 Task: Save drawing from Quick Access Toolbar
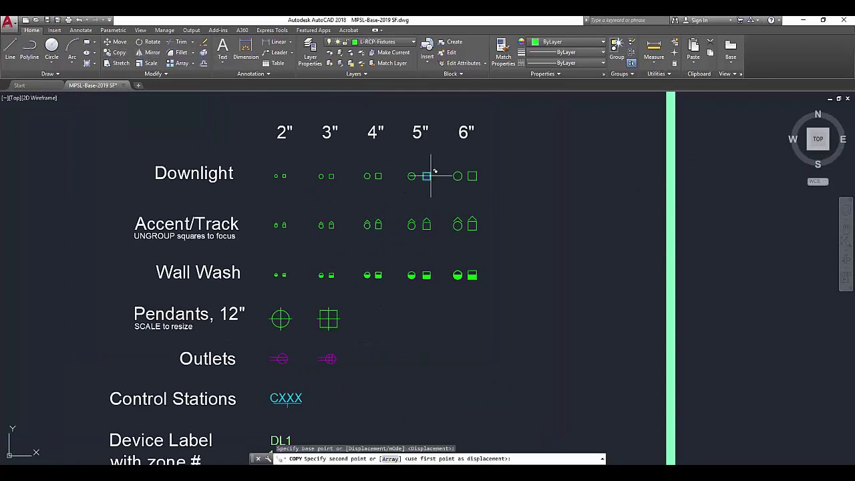point(47,20)
